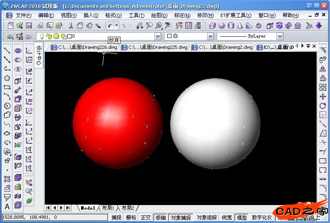Open the 视图(V) menu
The height and width of the screenshot is (223, 330).
(69, 15)
